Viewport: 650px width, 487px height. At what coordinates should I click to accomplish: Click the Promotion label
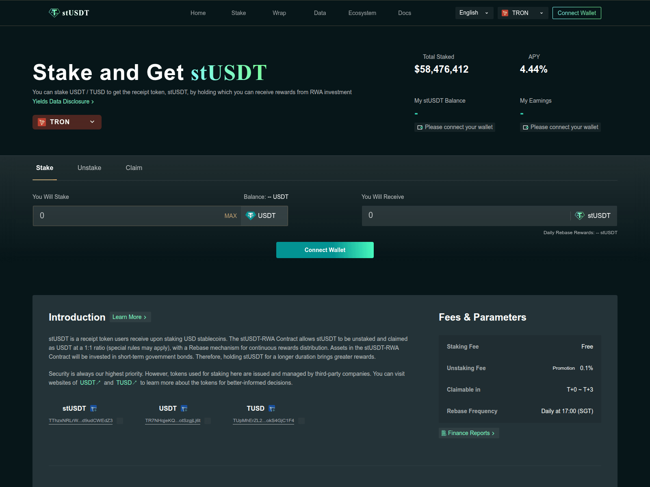tap(563, 368)
